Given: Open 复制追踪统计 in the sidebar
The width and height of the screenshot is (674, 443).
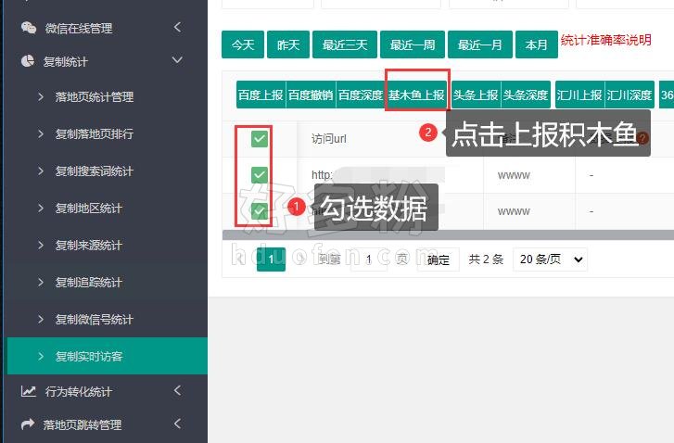Looking at the screenshot, I should pyautogui.click(x=89, y=283).
